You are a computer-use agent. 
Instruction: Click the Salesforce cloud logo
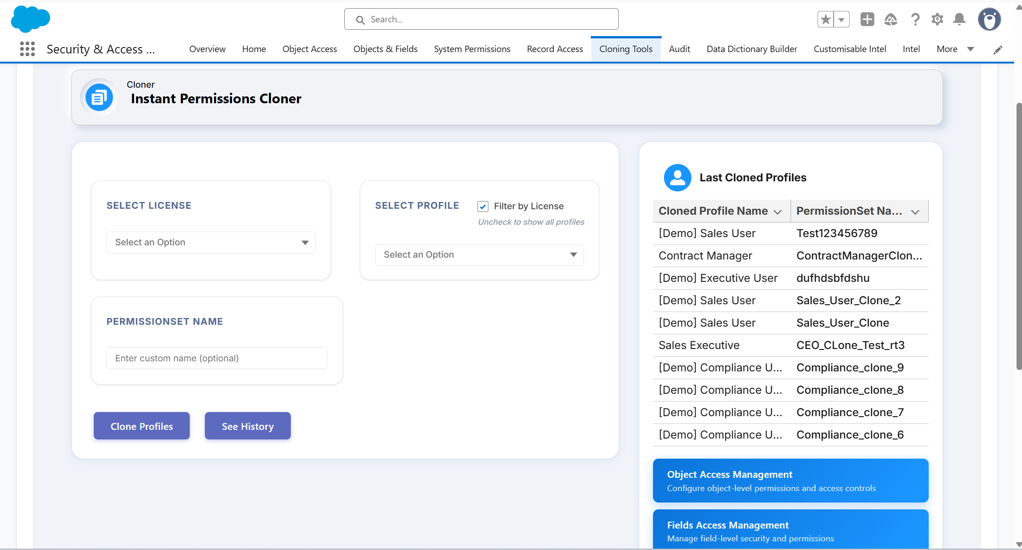(x=30, y=19)
